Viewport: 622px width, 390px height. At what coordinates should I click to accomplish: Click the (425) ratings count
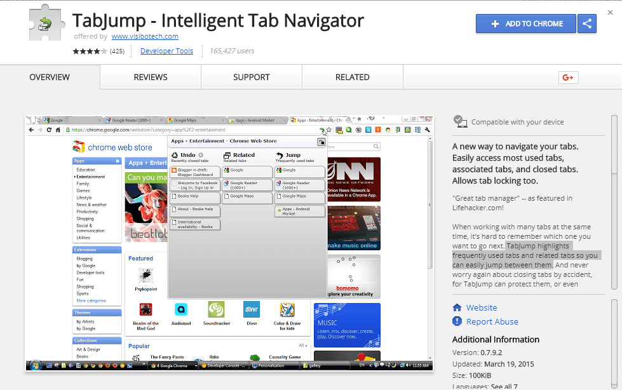pyautogui.click(x=117, y=51)
